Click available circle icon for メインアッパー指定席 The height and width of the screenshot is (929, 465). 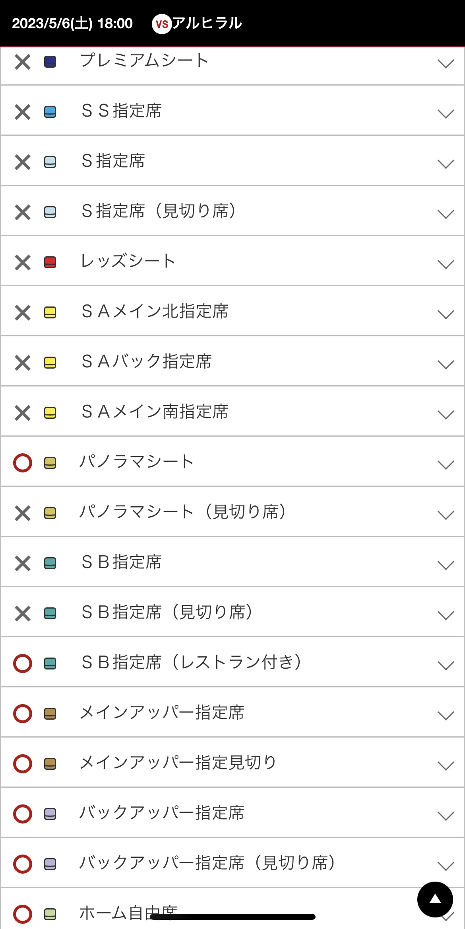point(23,714)
